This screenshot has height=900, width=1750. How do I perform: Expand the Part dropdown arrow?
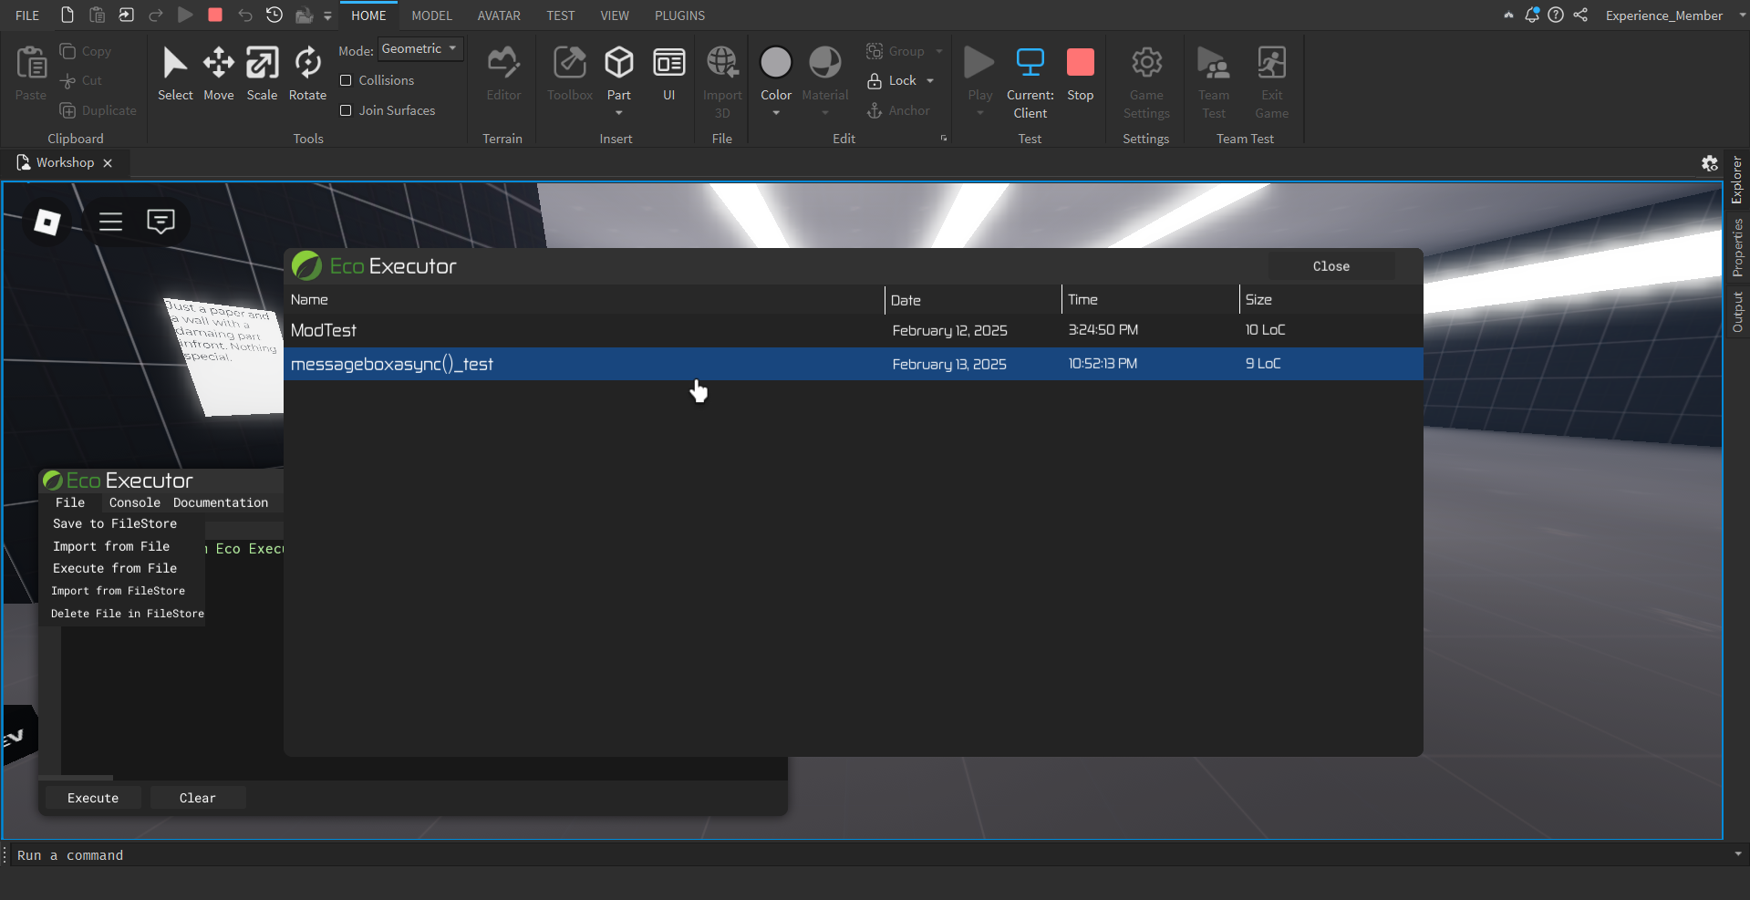(x=619, y=113)
